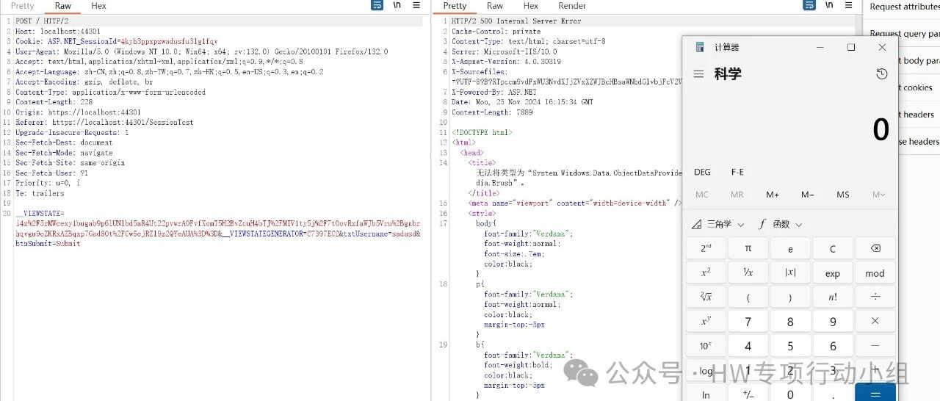Open the response pane hamburger options menu
The image size is (940, 401).
coord(848,5)
